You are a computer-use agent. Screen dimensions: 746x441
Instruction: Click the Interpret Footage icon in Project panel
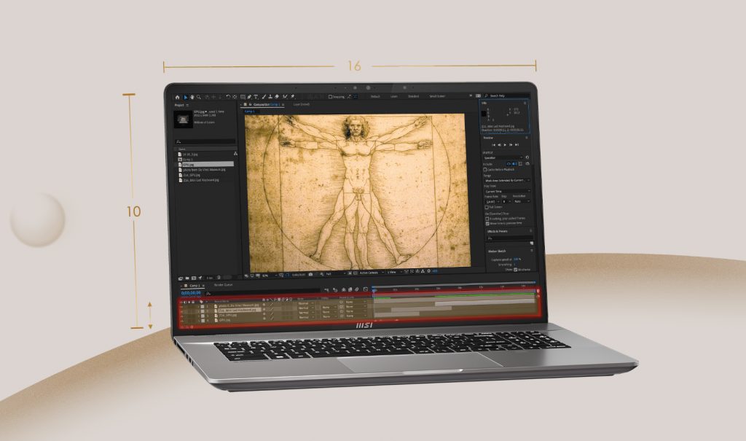click(181, 278)
